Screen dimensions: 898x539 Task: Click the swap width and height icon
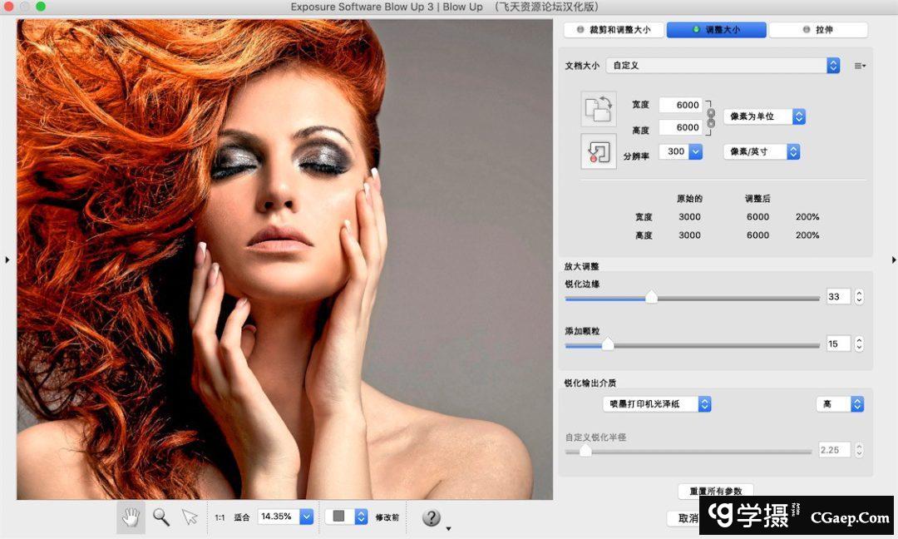coord(598,109)
